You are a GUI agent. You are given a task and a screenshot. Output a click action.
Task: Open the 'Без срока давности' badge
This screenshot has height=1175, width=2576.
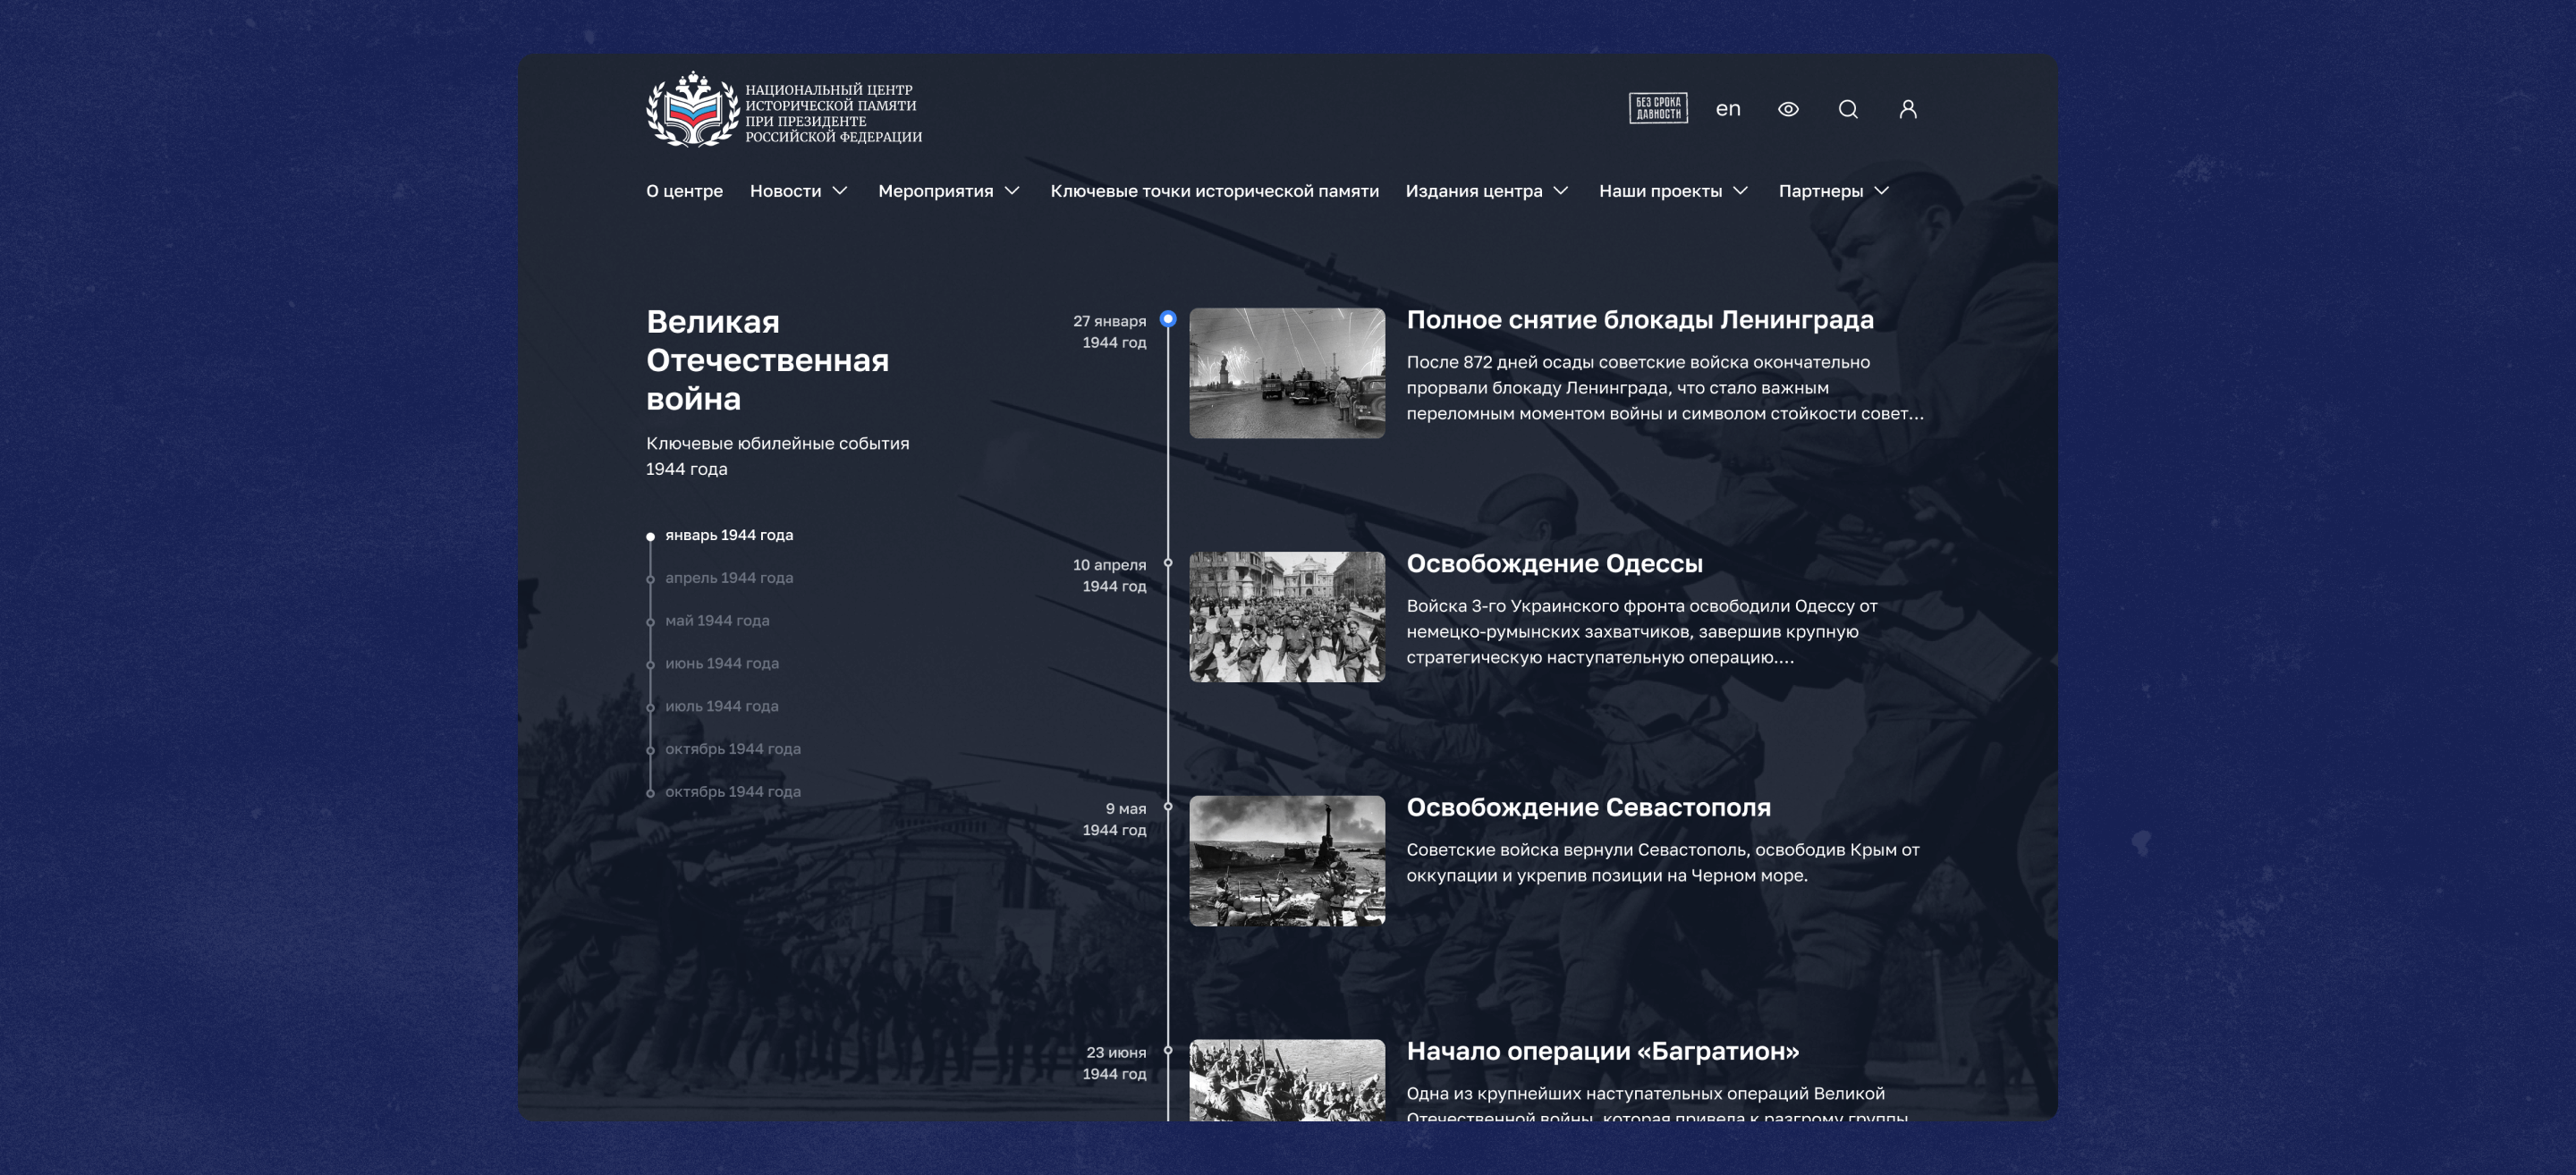(x=1658, y=108)
